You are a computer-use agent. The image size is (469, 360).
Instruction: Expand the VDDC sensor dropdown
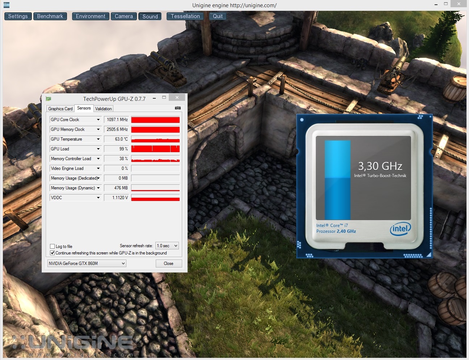pyautogui.click(x=98, y=198)
